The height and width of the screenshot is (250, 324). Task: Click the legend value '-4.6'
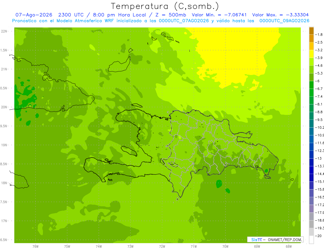319,66
